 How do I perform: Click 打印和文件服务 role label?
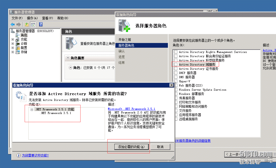point(190,102)
